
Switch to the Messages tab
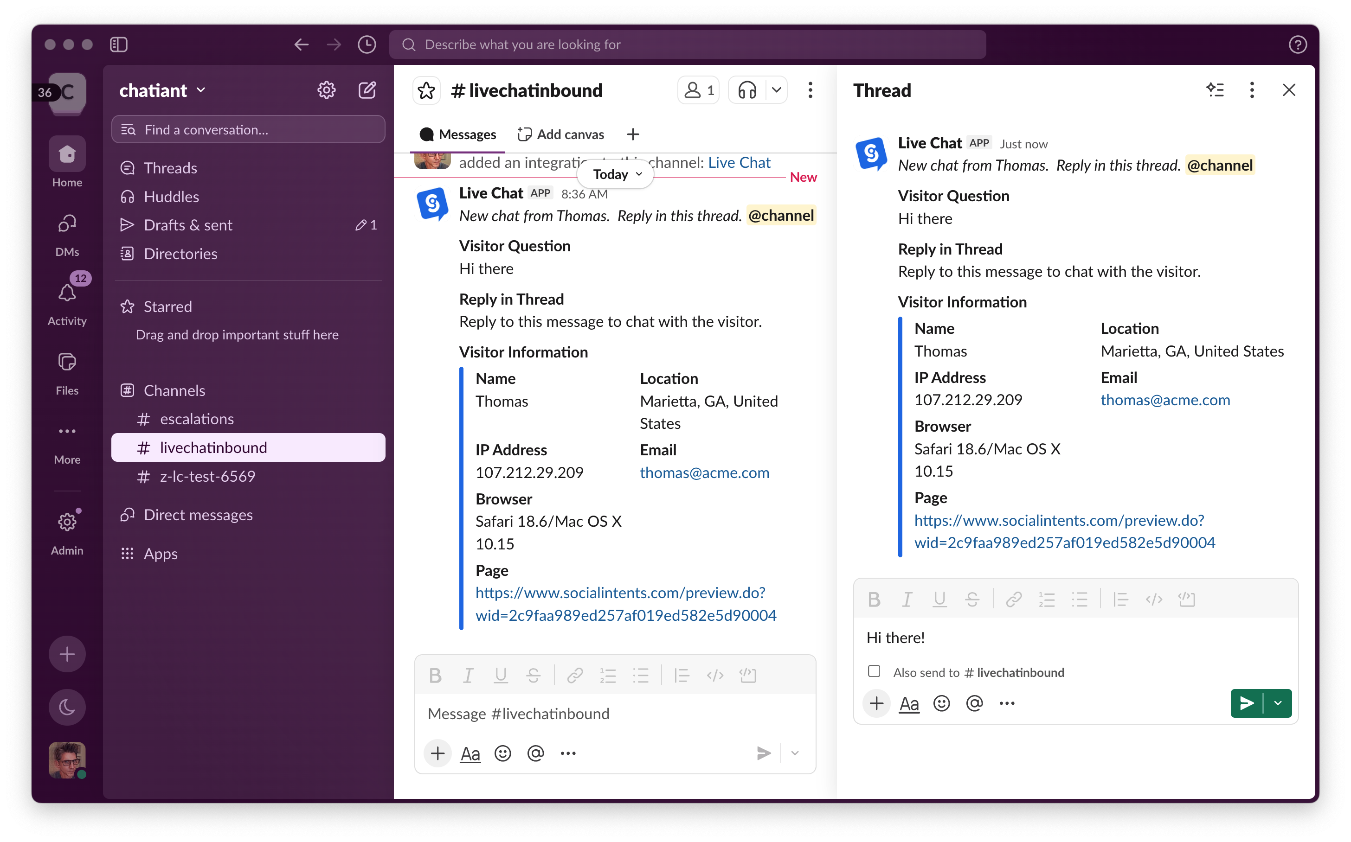(457, 134)
